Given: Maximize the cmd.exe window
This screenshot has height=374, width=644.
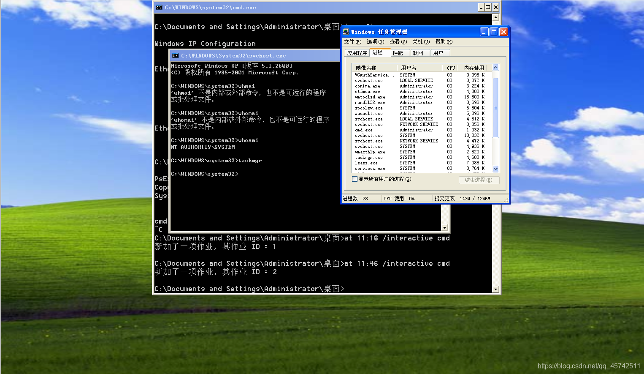Looking at the screenshot, I should [x=488, y=7].
